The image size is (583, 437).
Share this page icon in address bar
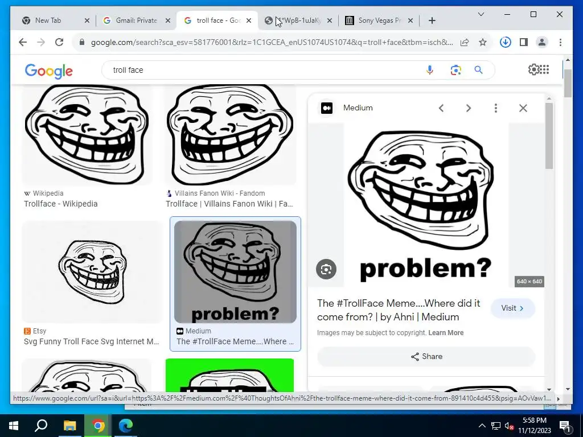pyautogui.click(x=465, y=42)
